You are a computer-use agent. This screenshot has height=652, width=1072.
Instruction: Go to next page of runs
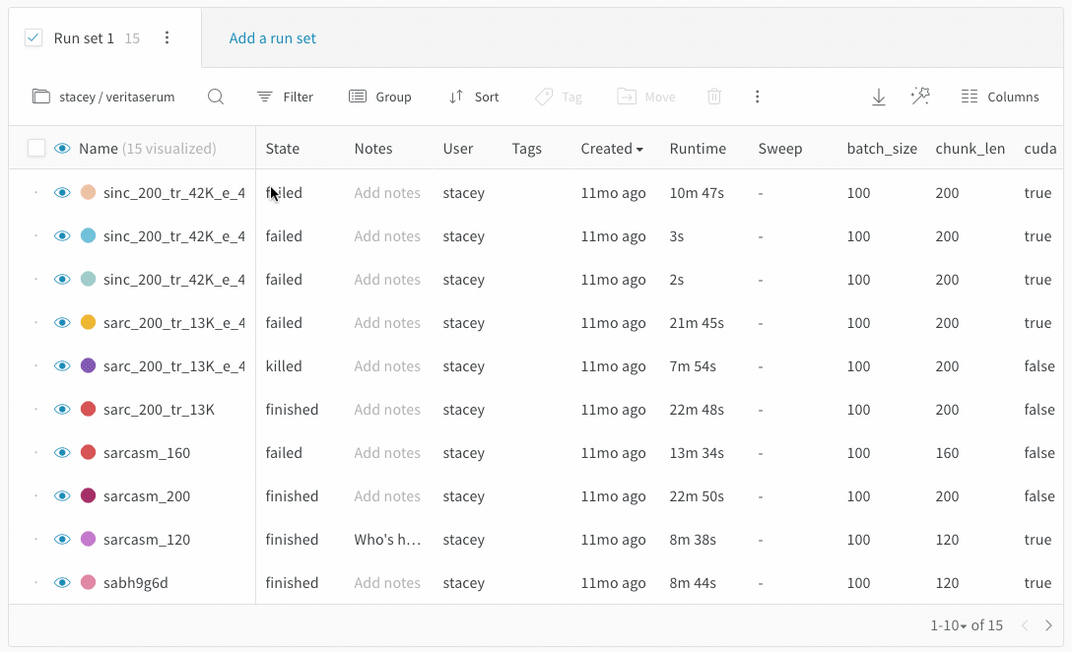pyautogui.click(x=1048, y=625)
